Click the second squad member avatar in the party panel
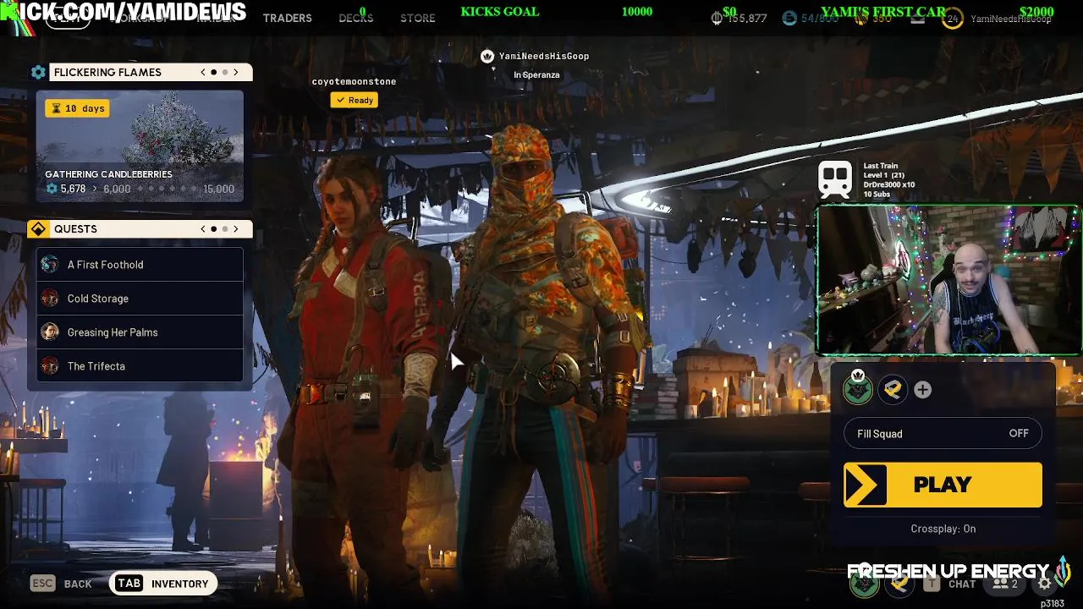 892,389
